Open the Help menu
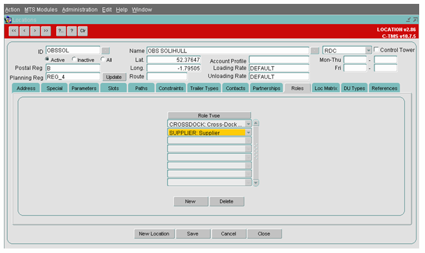Screen dimensions: 425x253 [x=122, y=10]
